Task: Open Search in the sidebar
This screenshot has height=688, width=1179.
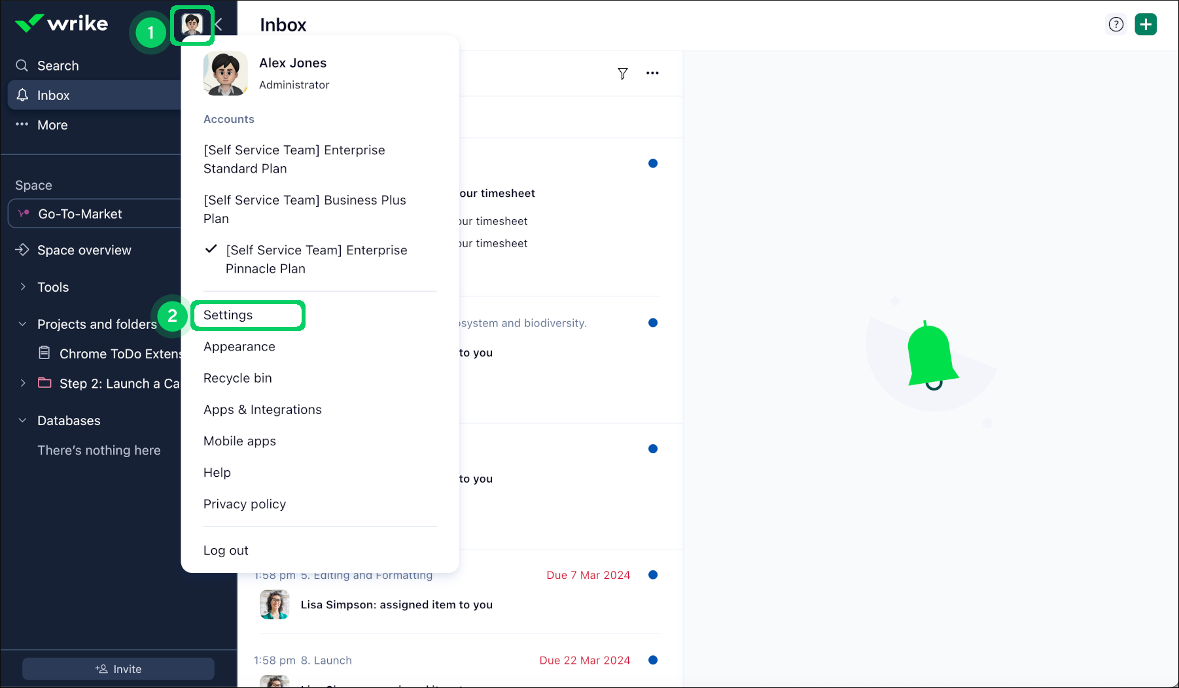Action: tap(58, 66)
